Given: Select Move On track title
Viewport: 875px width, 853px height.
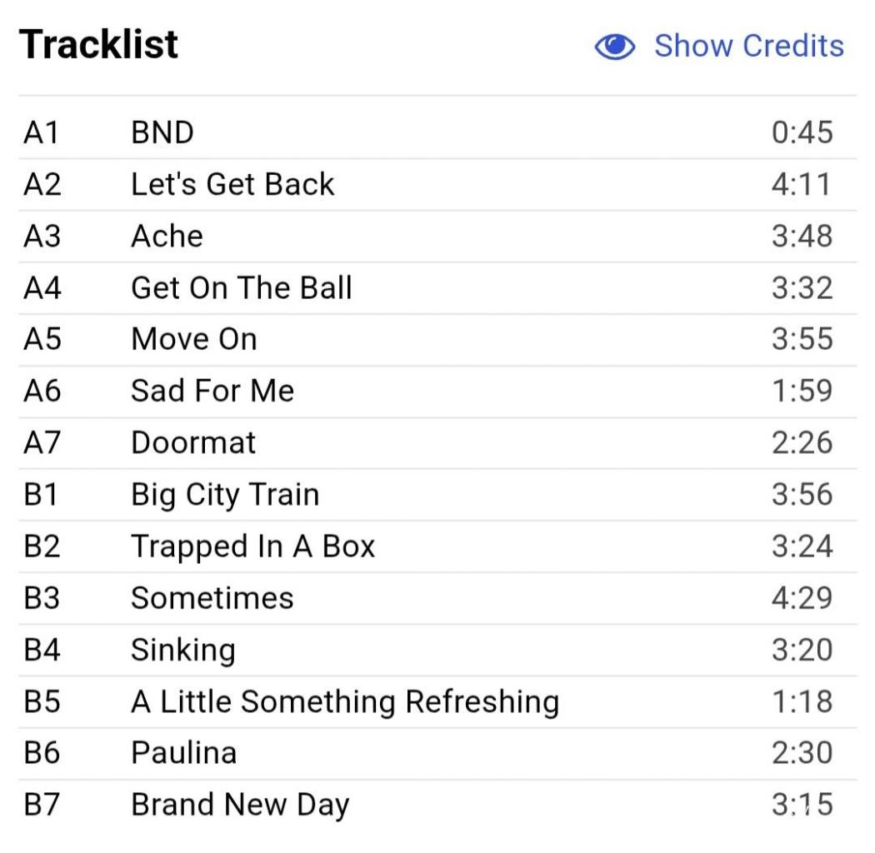Looking at the screenshot, I should (194, 339).
